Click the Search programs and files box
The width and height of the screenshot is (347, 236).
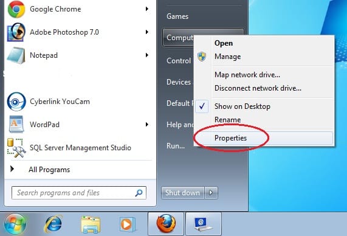click(x=79, y=193)
